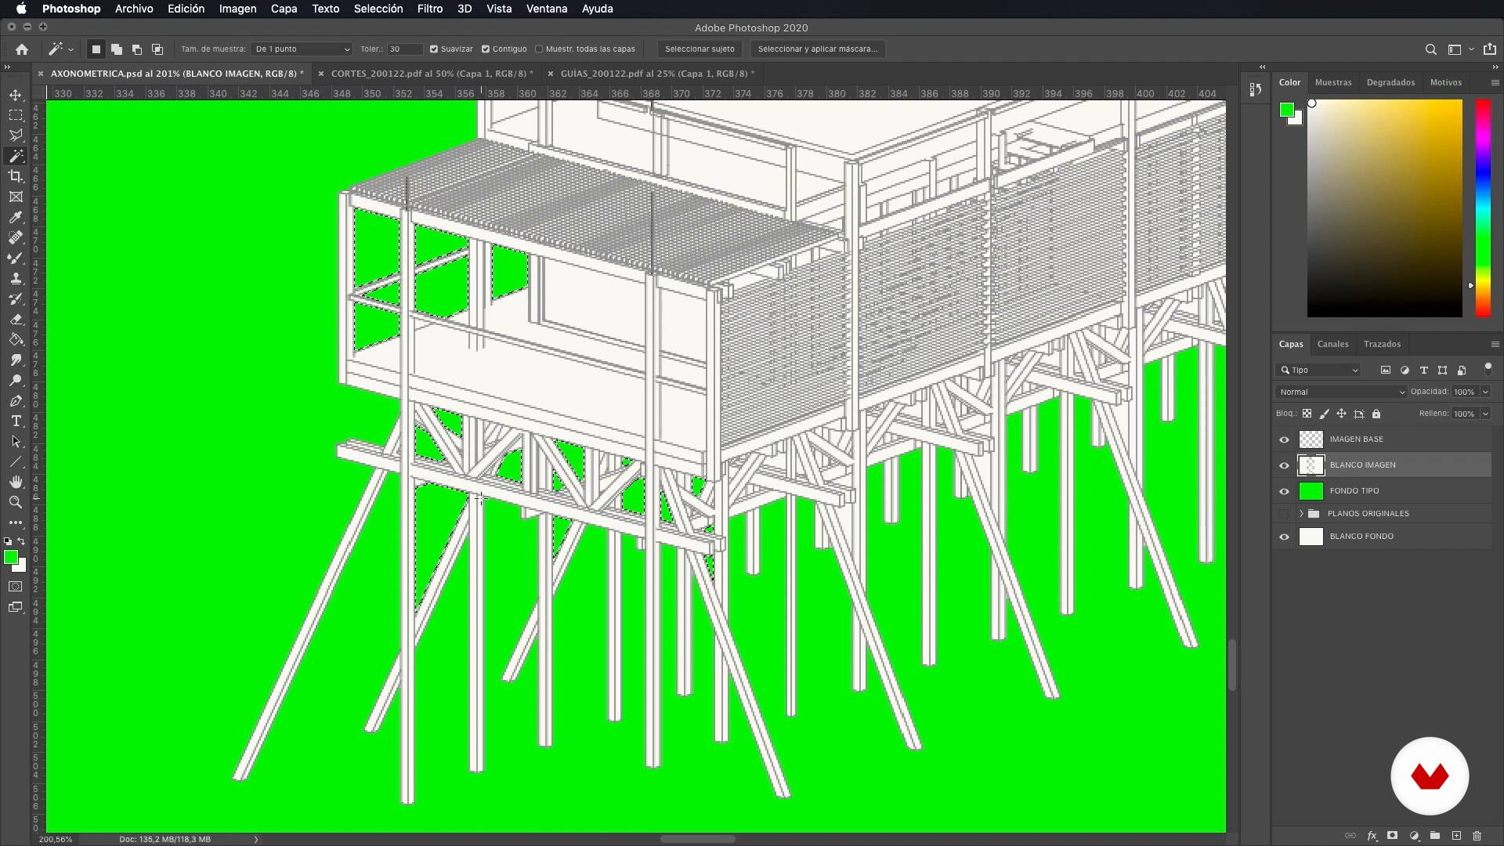This screenshot has width=1504, height=846.
Task: Open the Normal blend mode dropdown
Action: point(1341,392)
